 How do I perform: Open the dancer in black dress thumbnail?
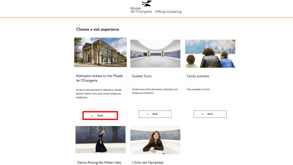pos(100,140)
